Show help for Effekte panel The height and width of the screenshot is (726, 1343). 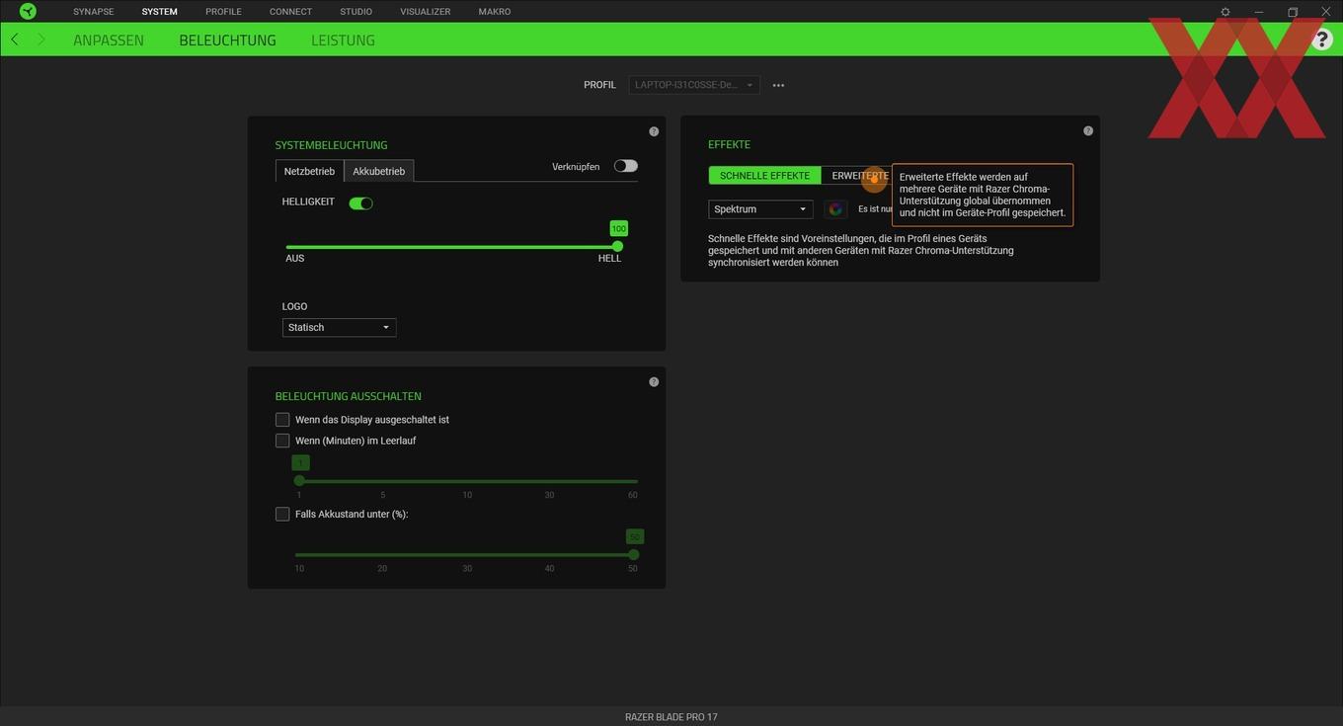[1088, 130]
